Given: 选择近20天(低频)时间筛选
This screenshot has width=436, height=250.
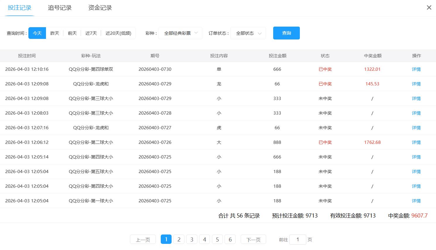Looking at the screenshot, I should pos(119,33).
